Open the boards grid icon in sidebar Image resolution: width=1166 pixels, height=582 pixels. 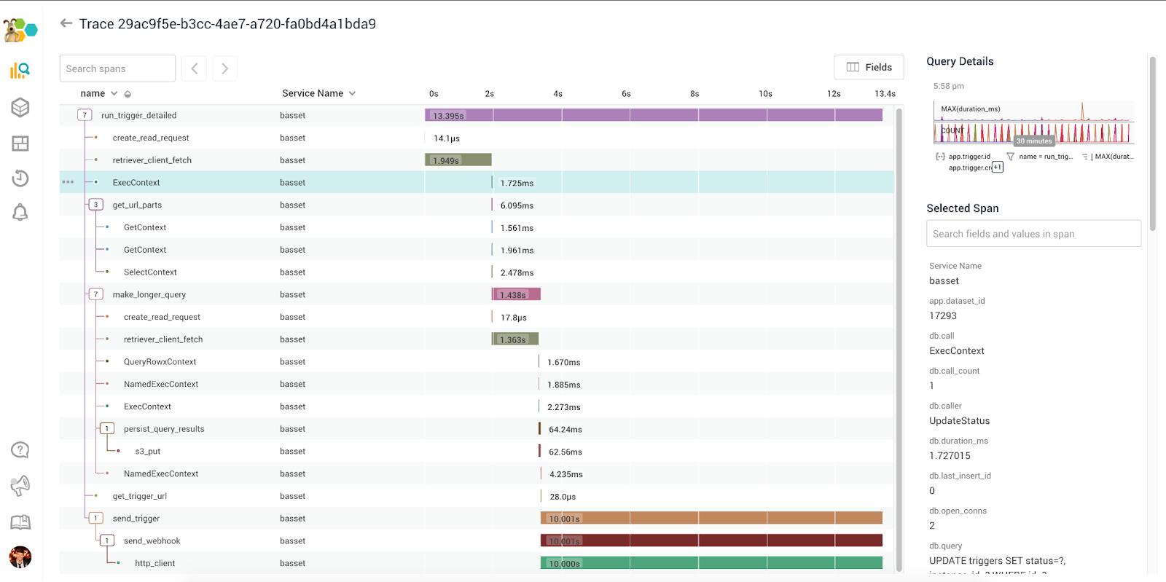(x=20, y=143)
